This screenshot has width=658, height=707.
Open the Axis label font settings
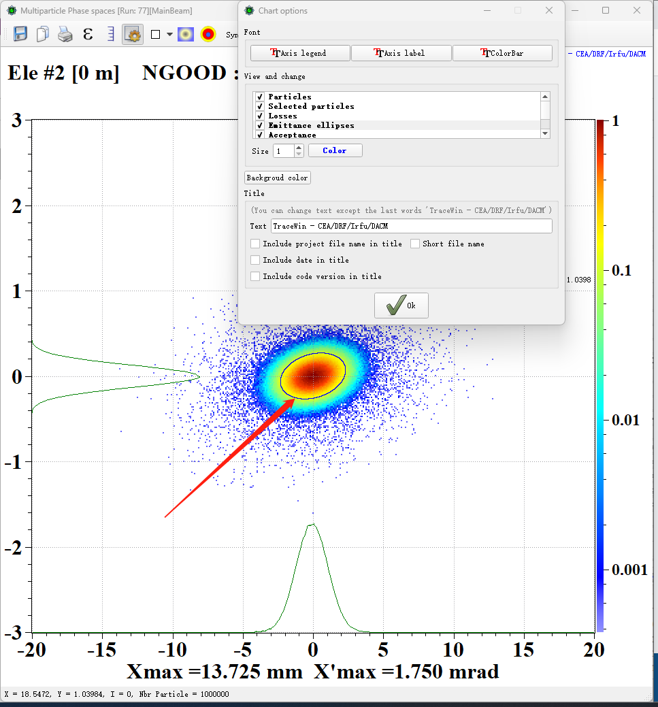[x=401, y=53]
